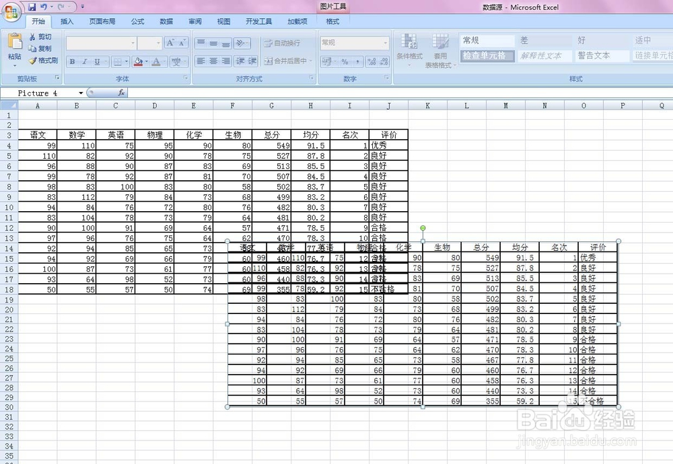The width and height of the screenshot is (673, 464).
Task: Open the Font Color swatch dropdown
Action: pyautogui.click(x=164, y=61)
